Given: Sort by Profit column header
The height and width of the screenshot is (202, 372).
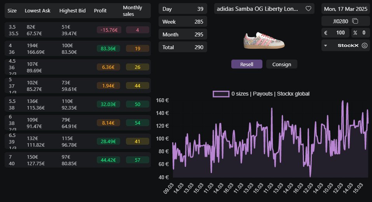Looking at the screenshot, I should (100, 10).
